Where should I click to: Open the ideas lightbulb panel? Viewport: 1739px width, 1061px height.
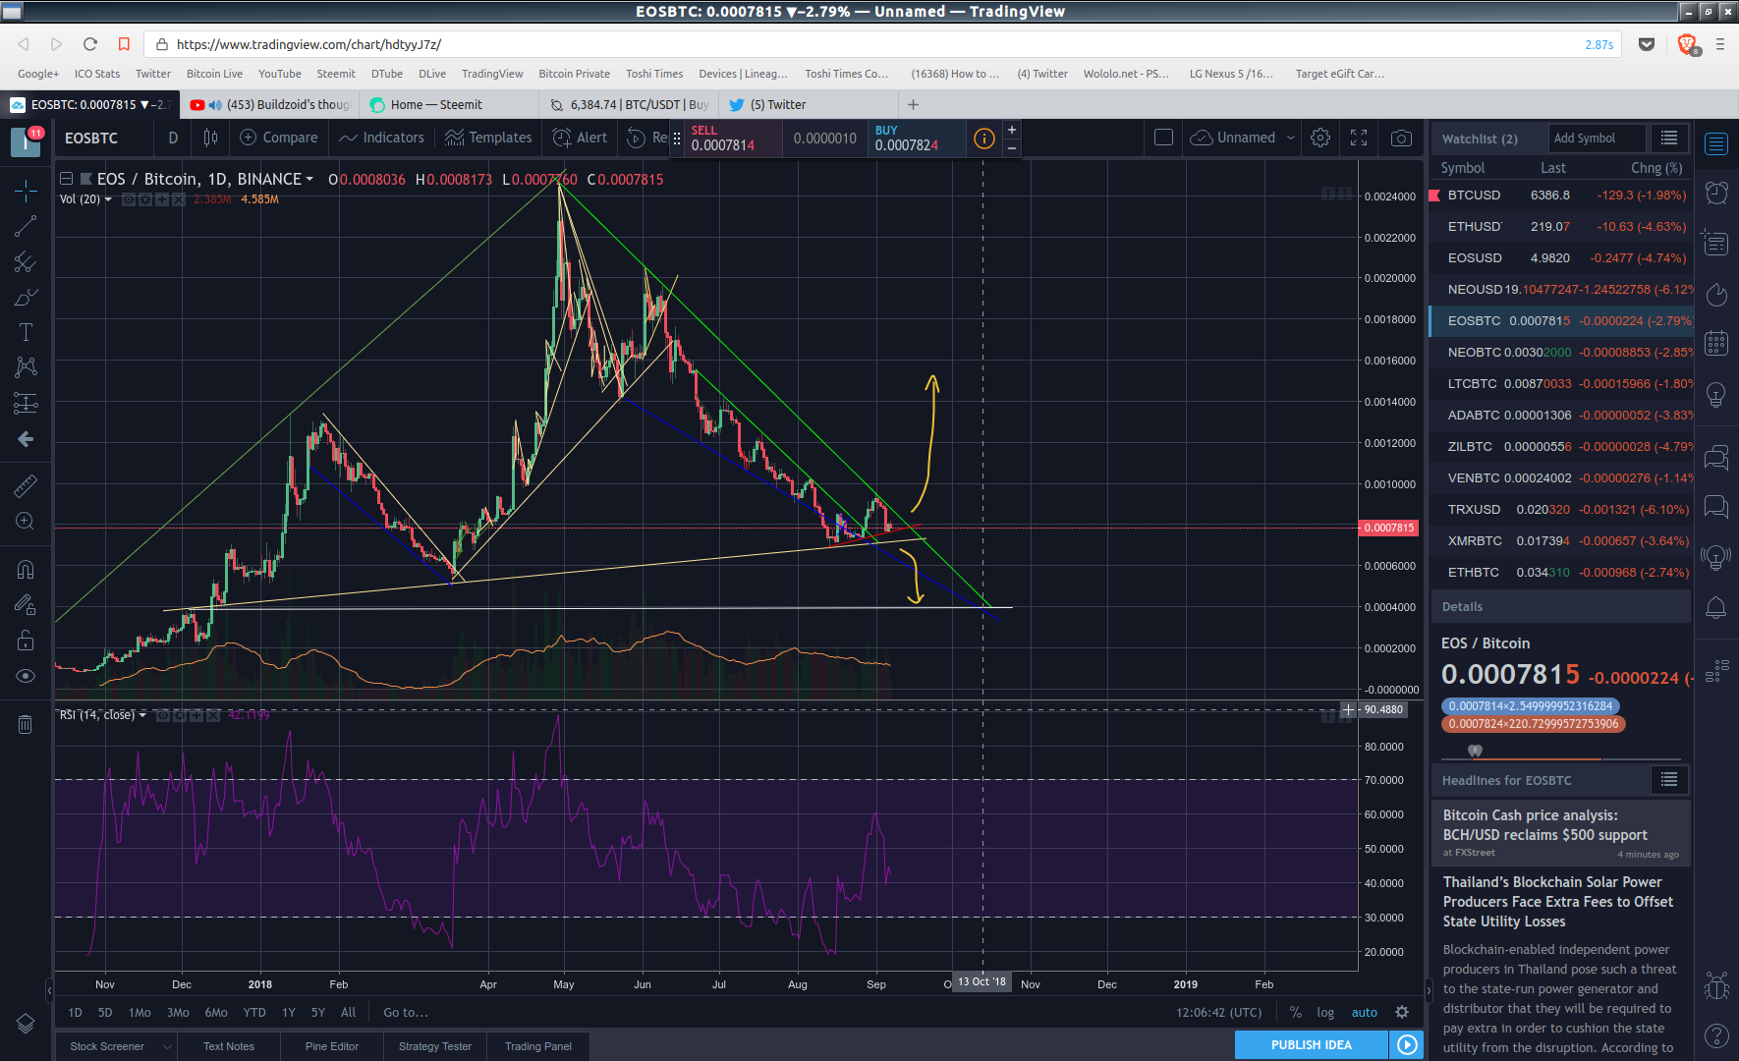[1716, 394]
